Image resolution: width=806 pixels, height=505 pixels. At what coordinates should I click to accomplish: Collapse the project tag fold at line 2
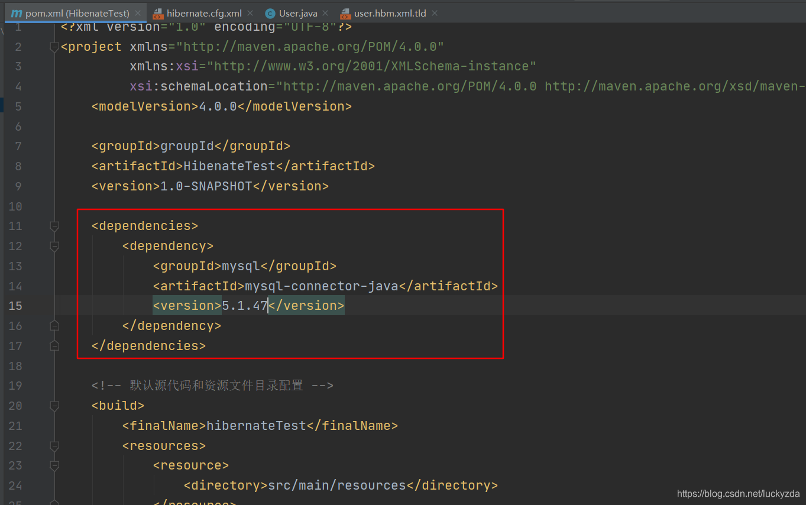click(x=54, y=47)
